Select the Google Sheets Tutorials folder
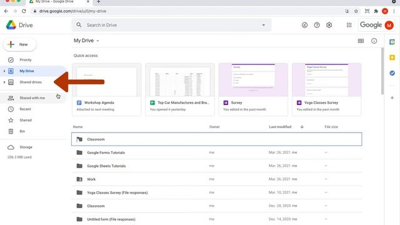400x225 pixels. 217,166
